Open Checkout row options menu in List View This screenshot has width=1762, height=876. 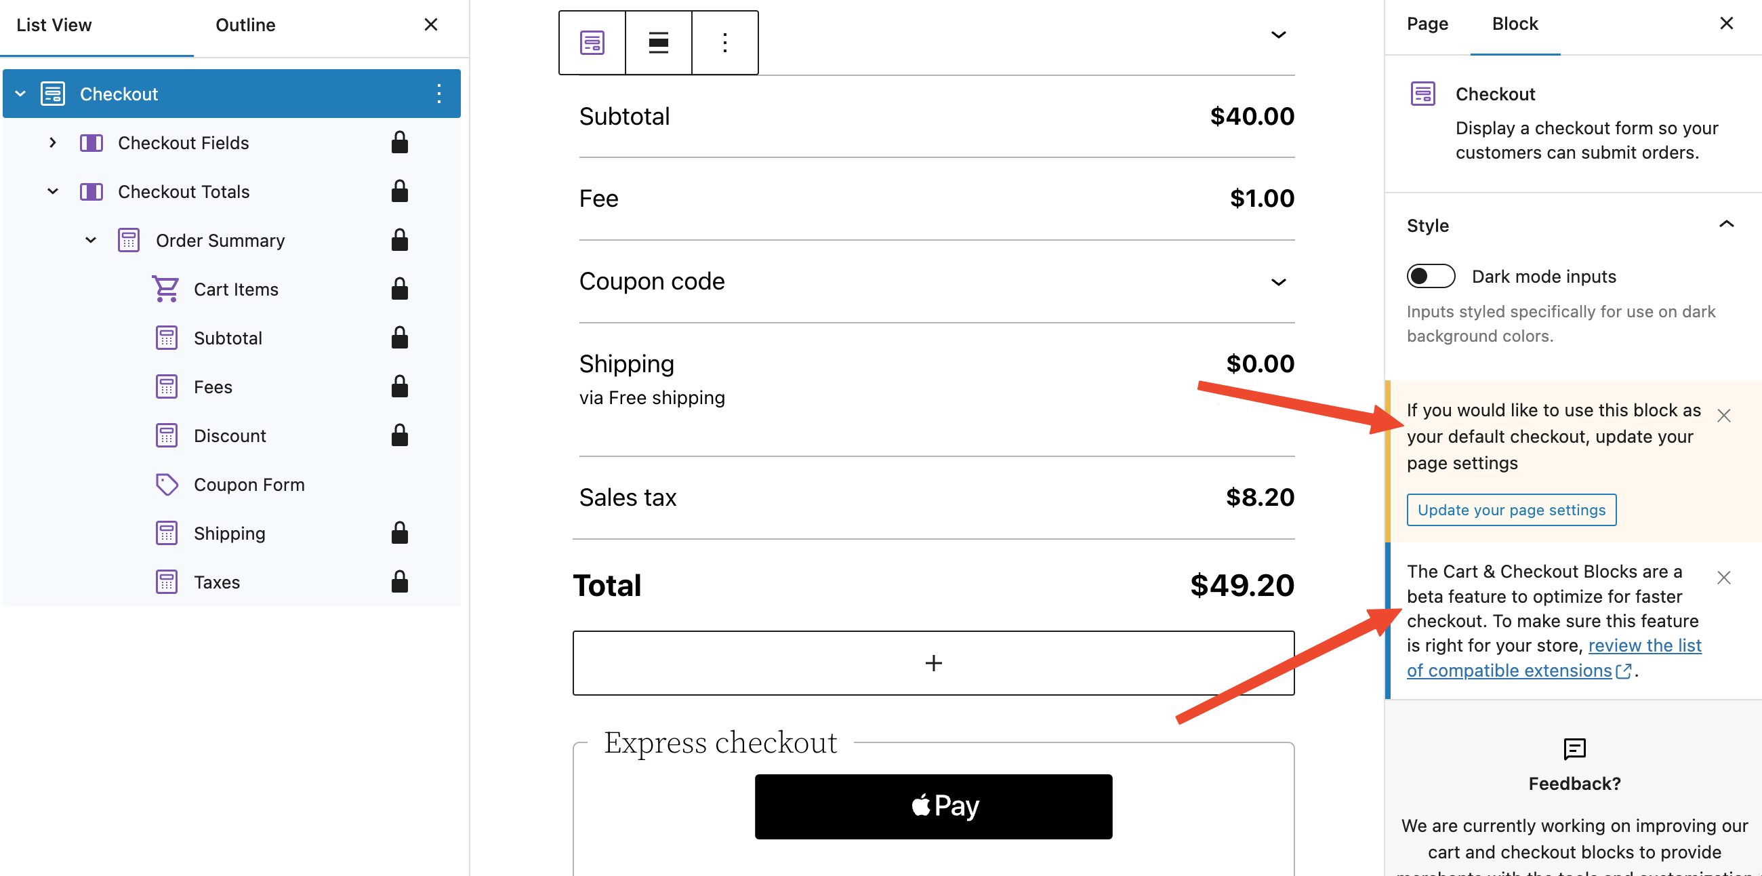pos(439,94)
